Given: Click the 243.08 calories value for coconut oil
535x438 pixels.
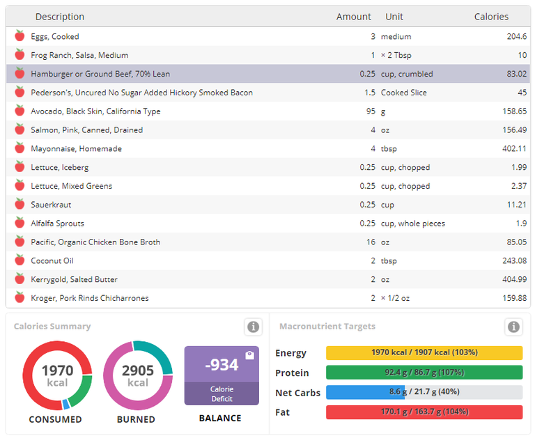Looking at the screenshot, I should click(514, 261).
